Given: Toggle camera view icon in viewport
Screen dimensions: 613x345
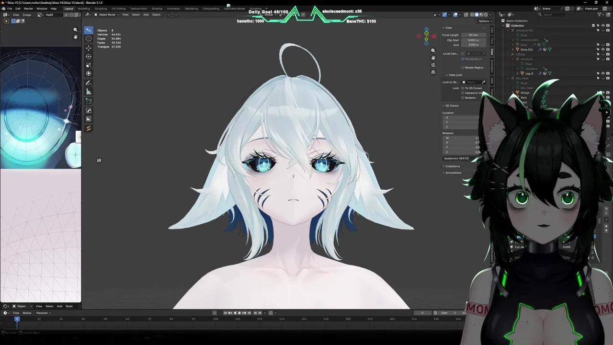Looking at the screenshot, I should pos(433,65).
